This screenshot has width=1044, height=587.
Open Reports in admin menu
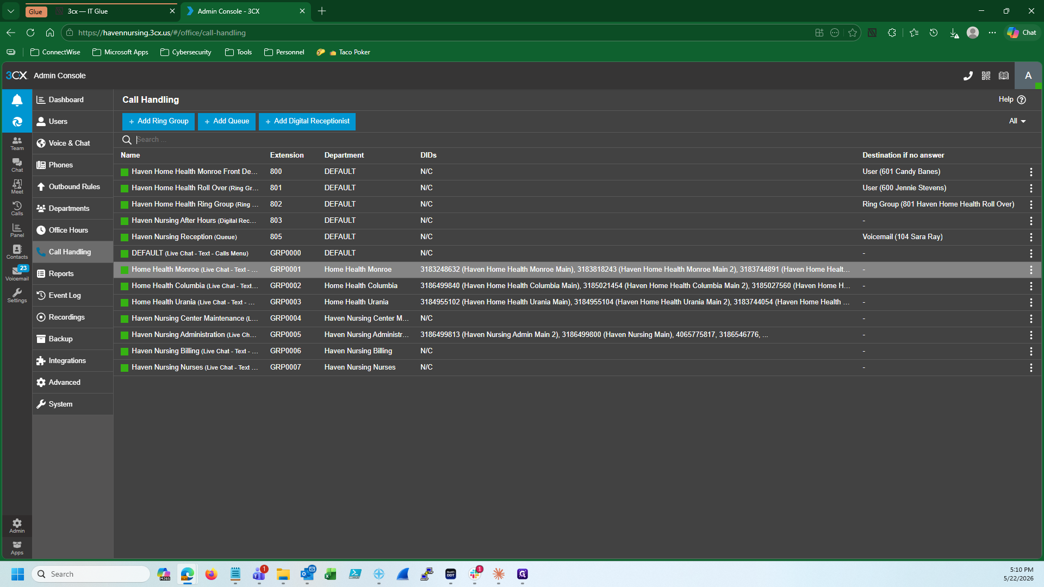point(73,274)
